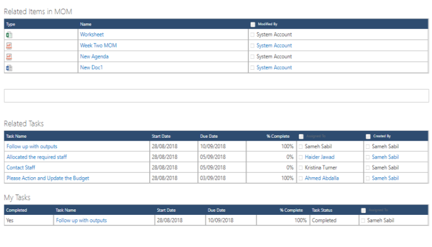Click the PDF icon beside Week Two MOM
Viewport: 432px width, 247px height.
pos(9,46)
